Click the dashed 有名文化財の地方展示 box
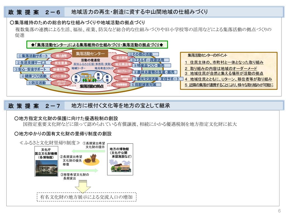 87,197
